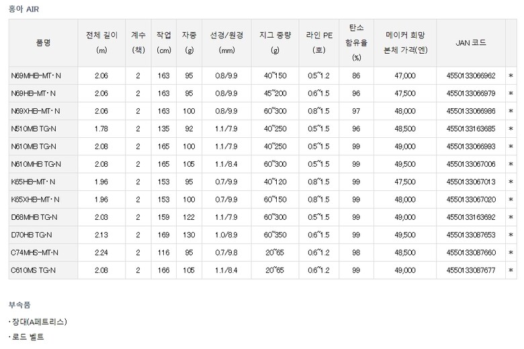Image resolution: width=524 pixels, height=349 pixels.
Task: Click the asterisk in the N69MHB-MT·N row
Action: click(511, 76)
